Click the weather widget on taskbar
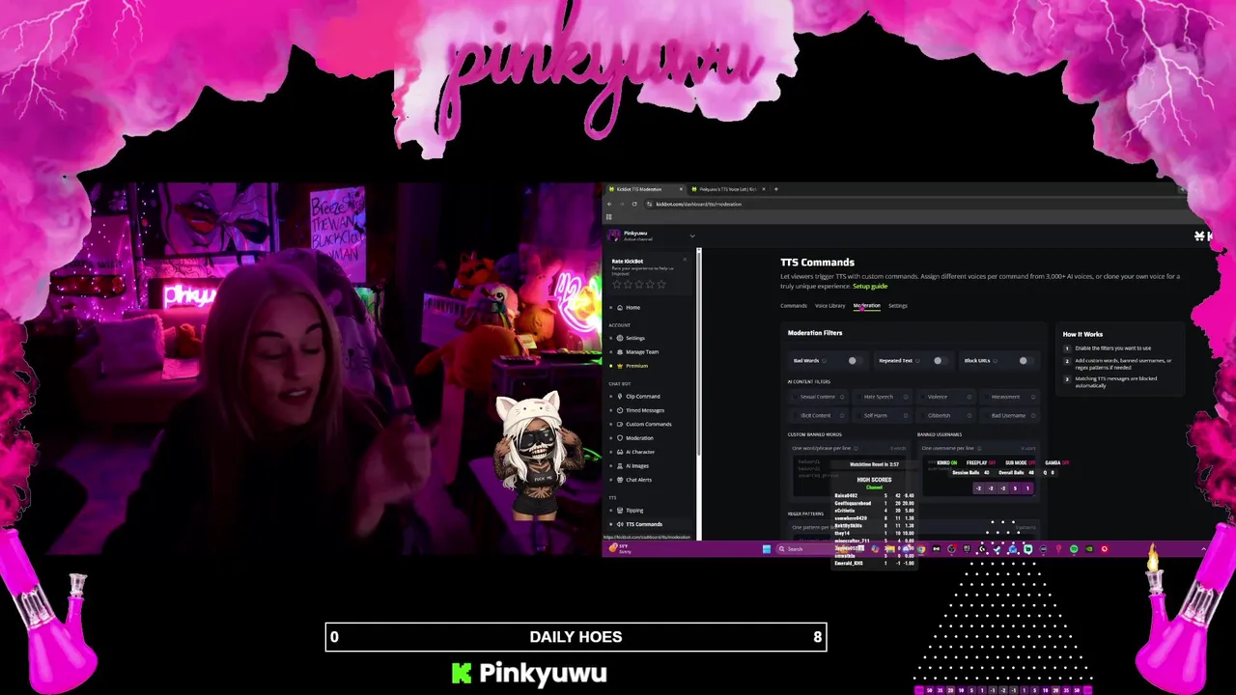 (619, 549)
